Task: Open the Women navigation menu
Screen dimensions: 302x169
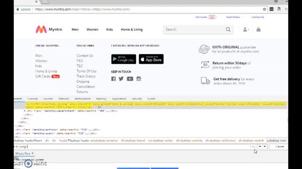Action: pyautogui.click(x=92, y=30)
